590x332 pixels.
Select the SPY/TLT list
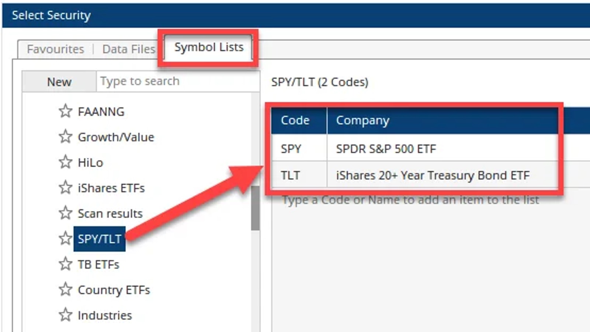point(100,239)
